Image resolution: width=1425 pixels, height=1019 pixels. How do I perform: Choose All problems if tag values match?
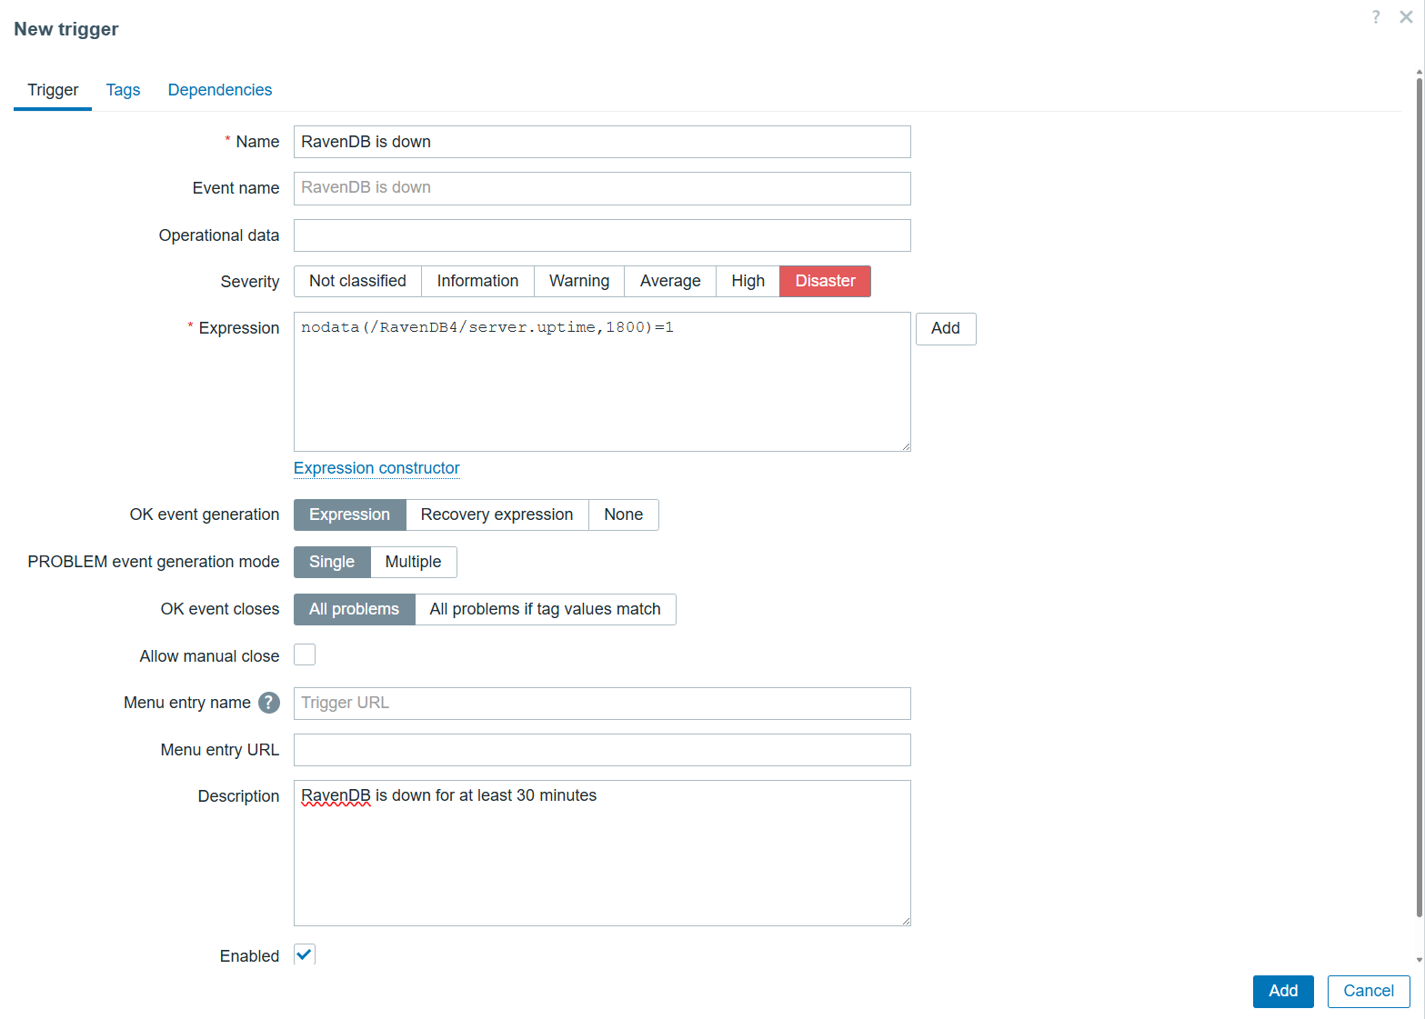pyautogui.click(x=545, y=609)
